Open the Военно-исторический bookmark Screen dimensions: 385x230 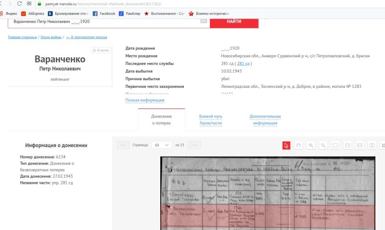click(x=209, y=13)
